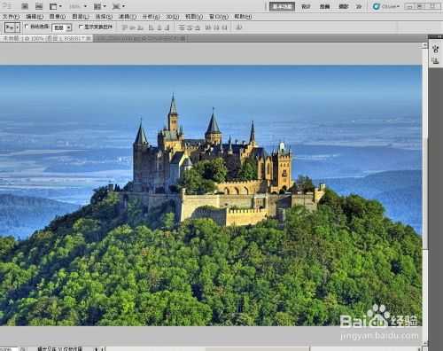Image resolution: width=443 pixels, height=351 pixels.
Task: Select the Move tool preset picker
Action: pos(12,27)
